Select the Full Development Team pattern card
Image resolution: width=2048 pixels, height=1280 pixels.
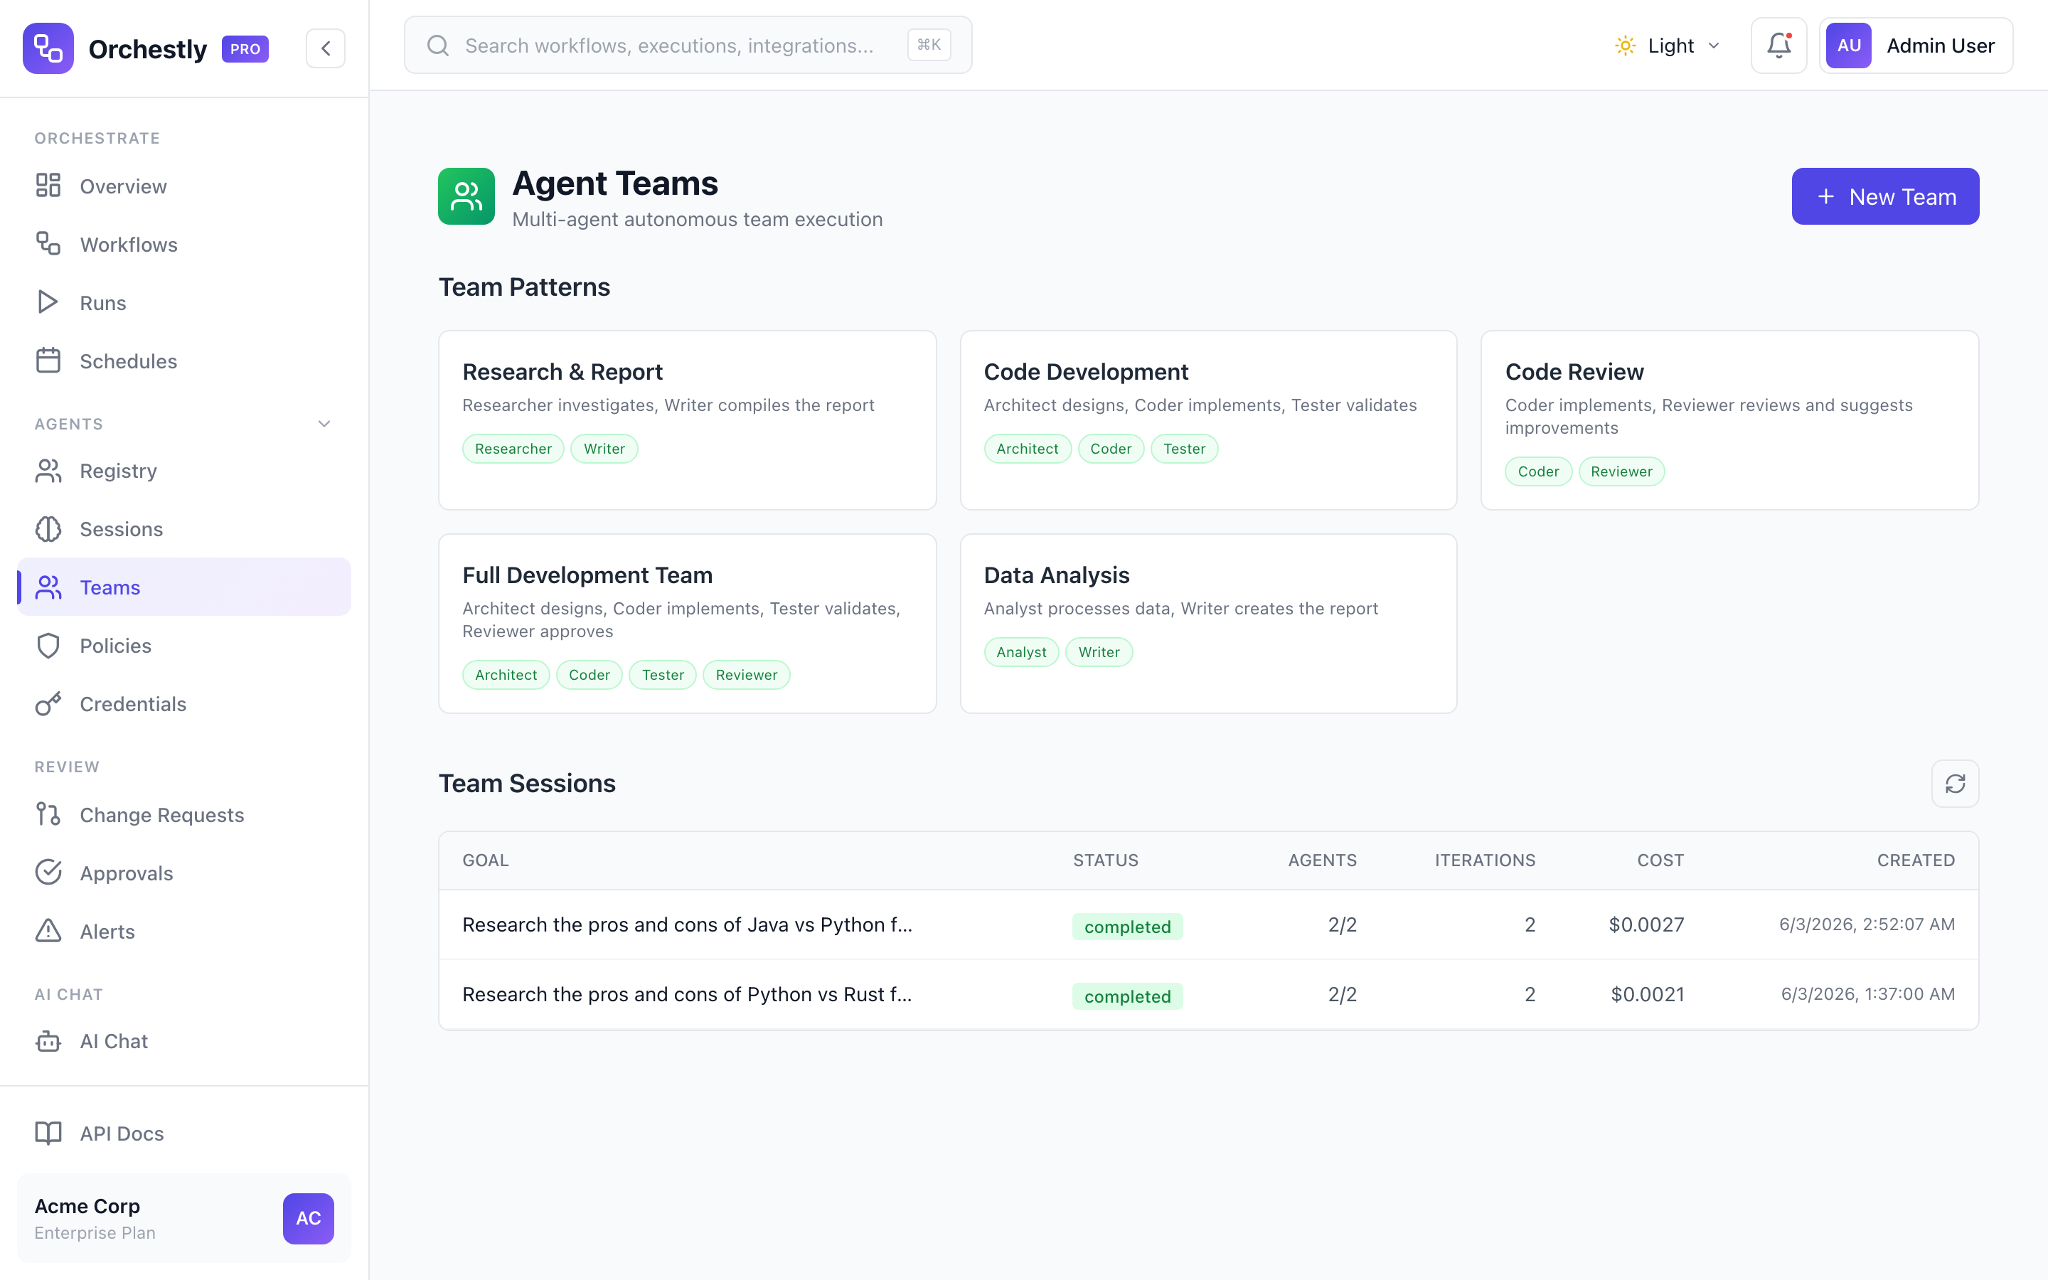(x=687, y=623)
